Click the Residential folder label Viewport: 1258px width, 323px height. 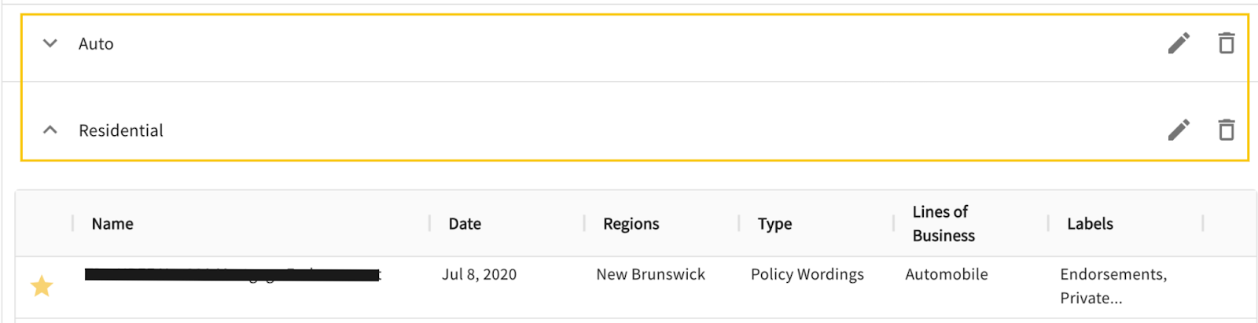click(121, 130)
